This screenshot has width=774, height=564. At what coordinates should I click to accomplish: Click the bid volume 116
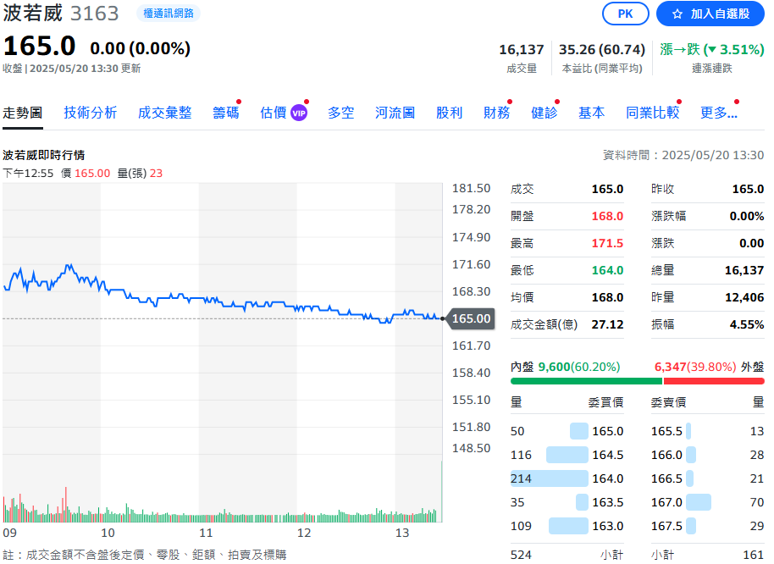521,455
